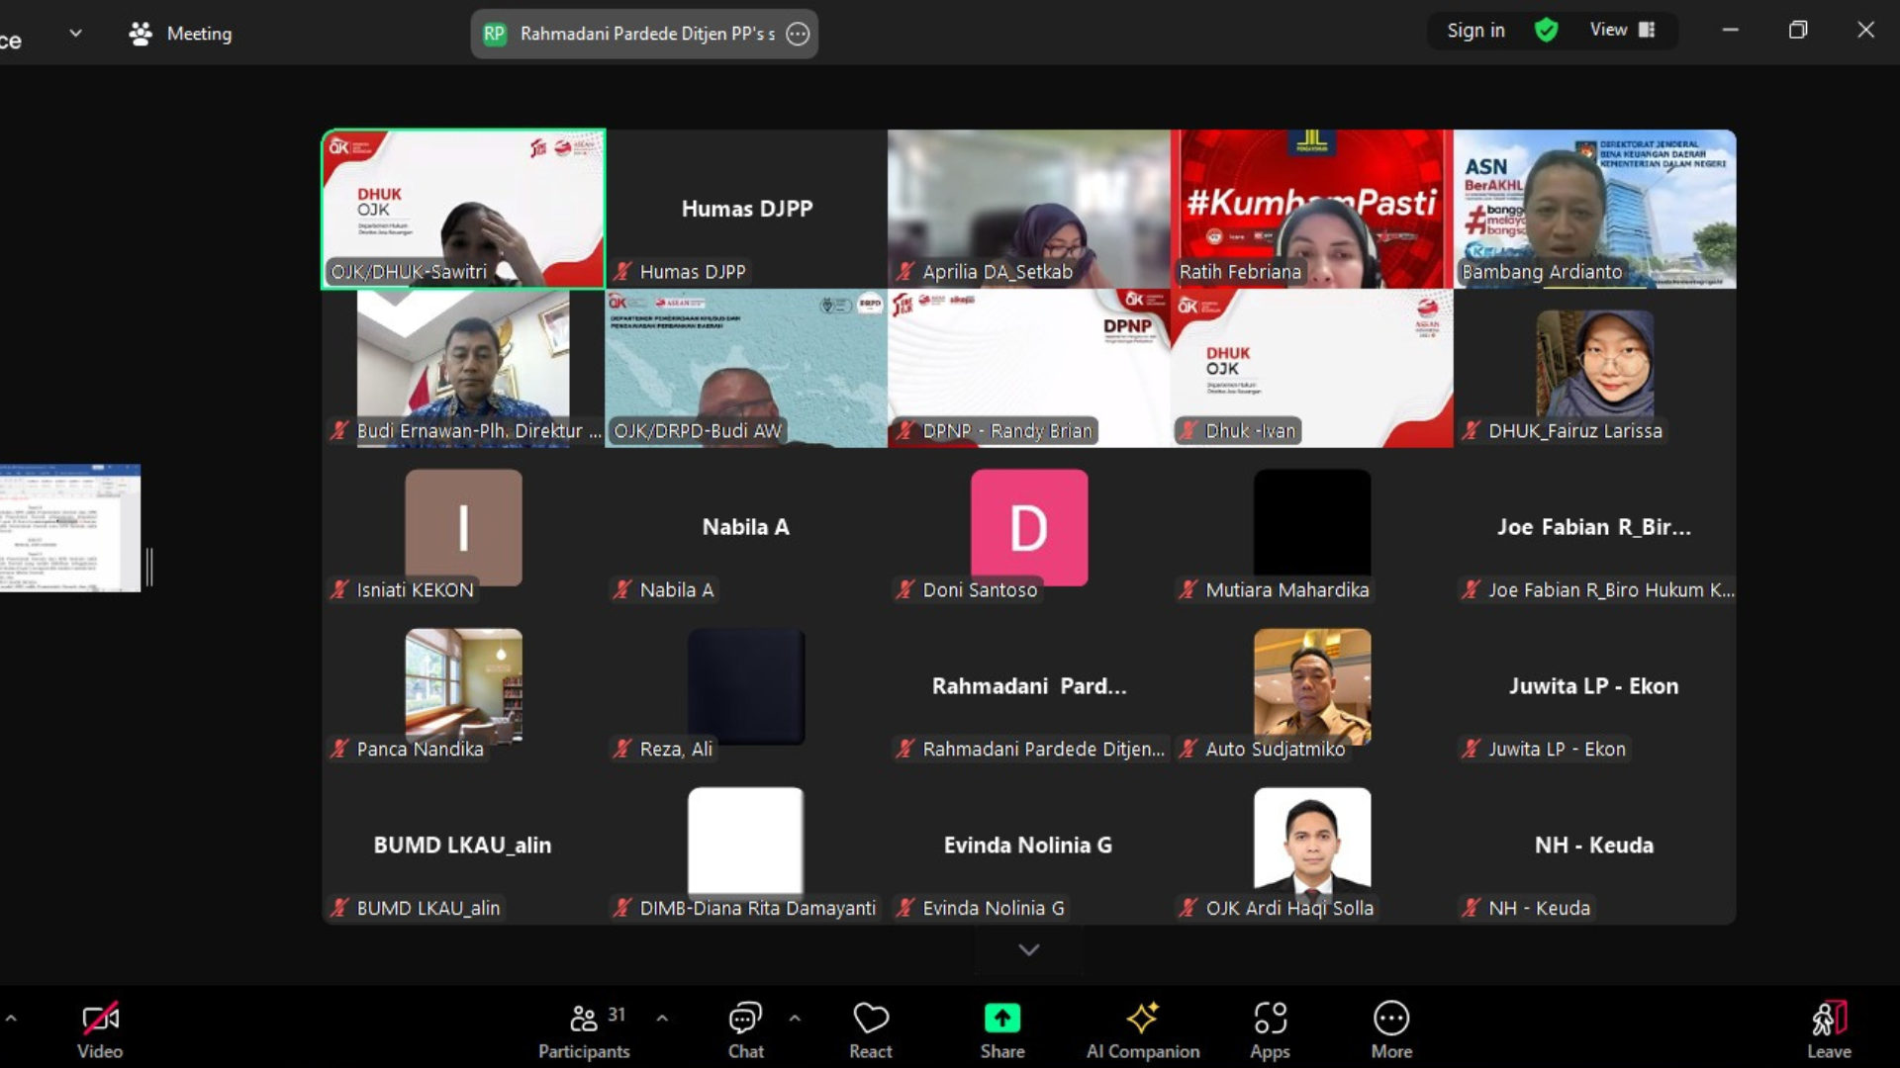The height and width of the screenshot is (1068, 1900).
Task: Click muted mic icon beside BUMD LKAU_alin label
Action: click(x=339, y=908)
